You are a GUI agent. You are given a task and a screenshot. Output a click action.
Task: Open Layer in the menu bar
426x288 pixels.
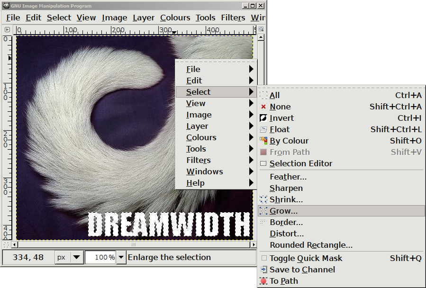click(144, 18)
